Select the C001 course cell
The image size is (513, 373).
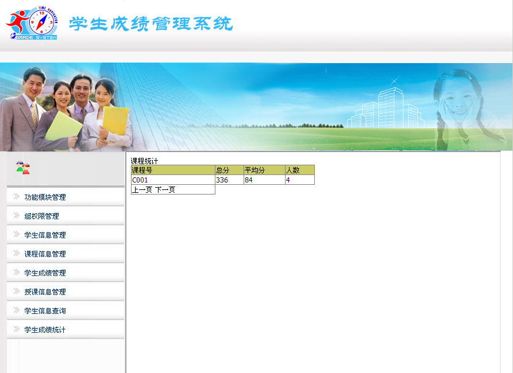pyautogui.click(x=140, y=180)
